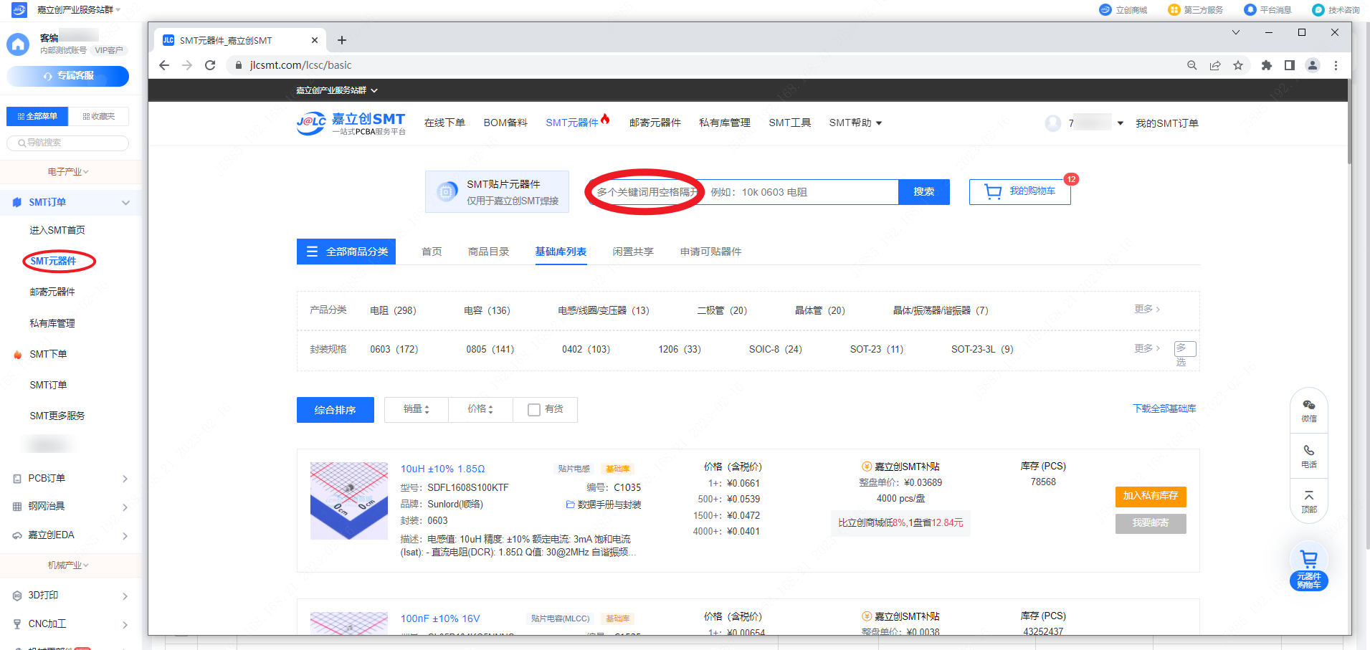Open the WeChat contact floating icon

(x=1308, y=410)
